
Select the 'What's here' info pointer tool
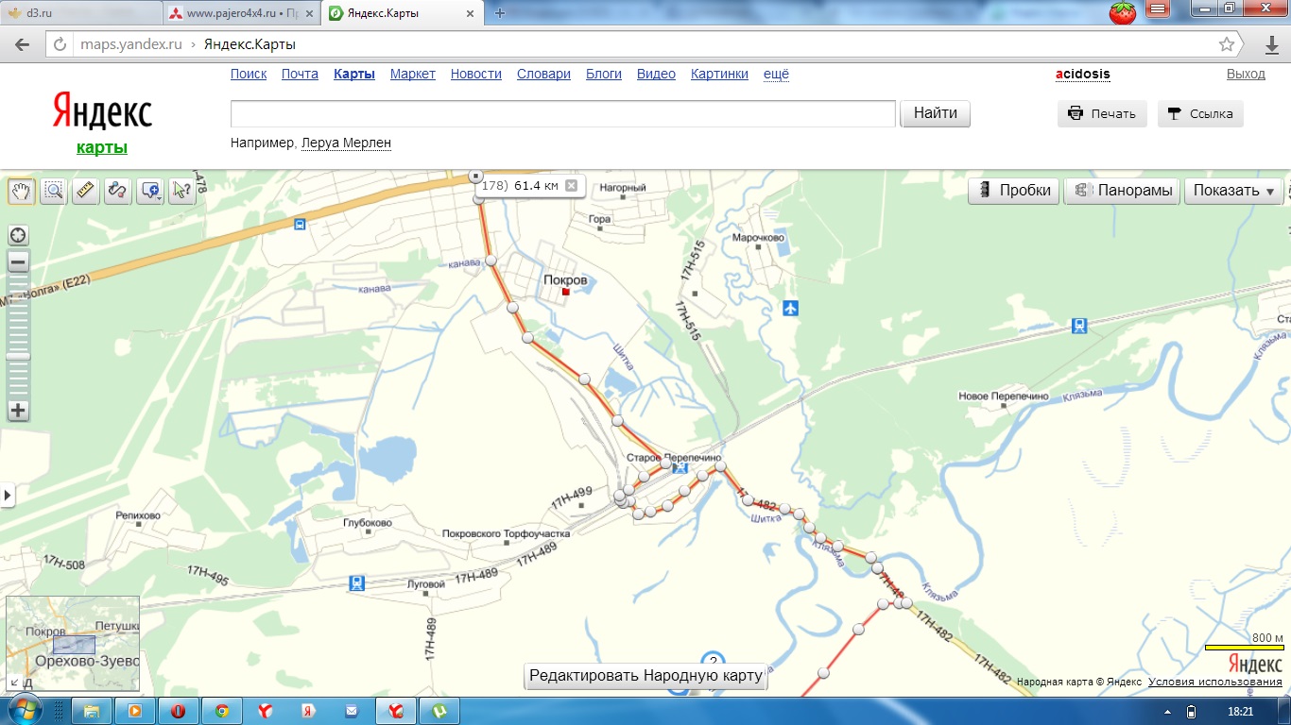tap(181, 191)
